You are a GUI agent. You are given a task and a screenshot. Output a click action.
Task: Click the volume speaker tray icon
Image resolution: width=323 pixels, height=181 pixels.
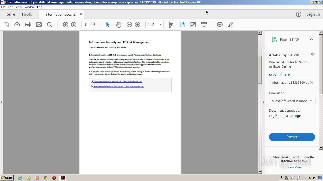coord(293,178)
